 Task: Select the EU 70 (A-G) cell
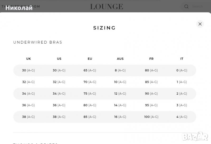[x=90, y=82]
